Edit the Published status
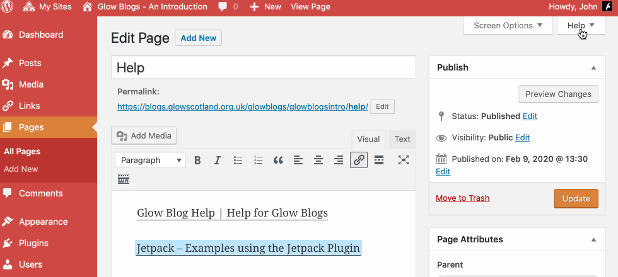 [x=530, y=116]
